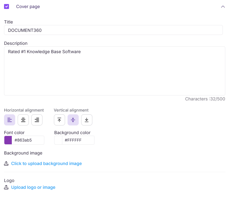229x199 pixels.
Task: Uncheck the Cover page checkbox
Action: [7, 6]
